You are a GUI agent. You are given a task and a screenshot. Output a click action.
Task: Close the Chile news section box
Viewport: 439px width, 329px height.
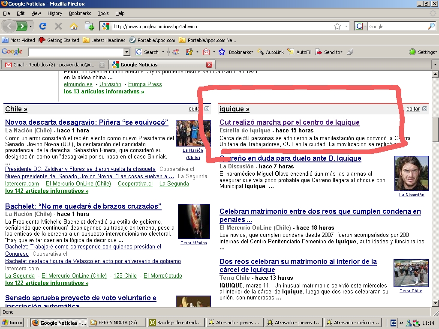pyautogui.click(x=207, y=109)
